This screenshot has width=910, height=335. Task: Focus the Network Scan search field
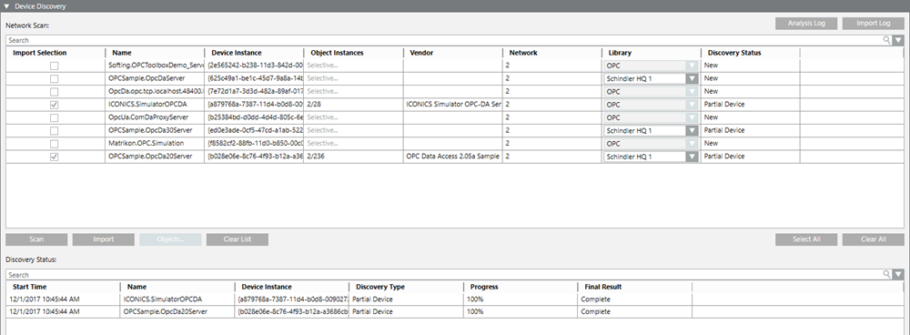coord(444,40)
